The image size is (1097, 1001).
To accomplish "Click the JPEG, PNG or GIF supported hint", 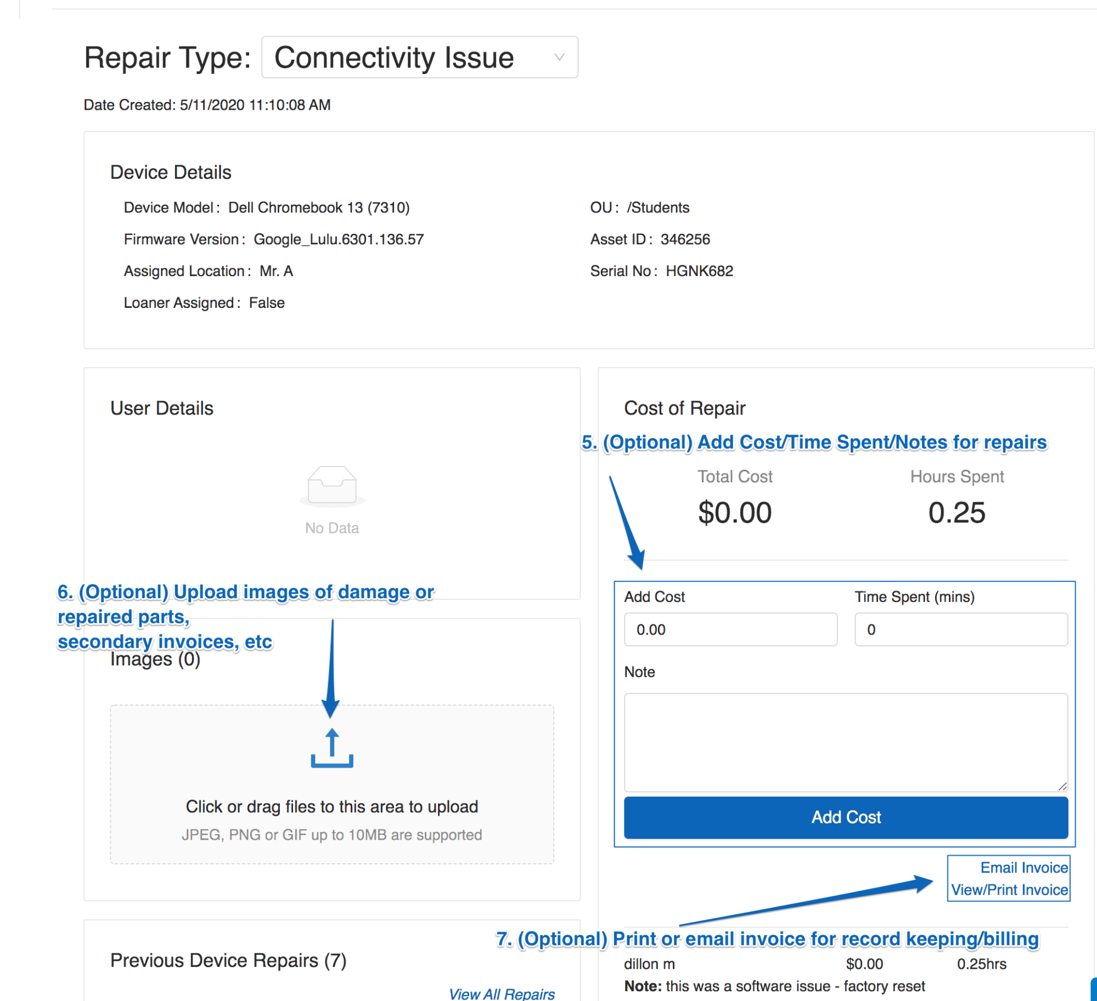I will [332, 835].
